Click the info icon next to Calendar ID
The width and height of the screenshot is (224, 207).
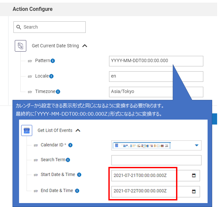pyautogui.click(x=70, y=145)
